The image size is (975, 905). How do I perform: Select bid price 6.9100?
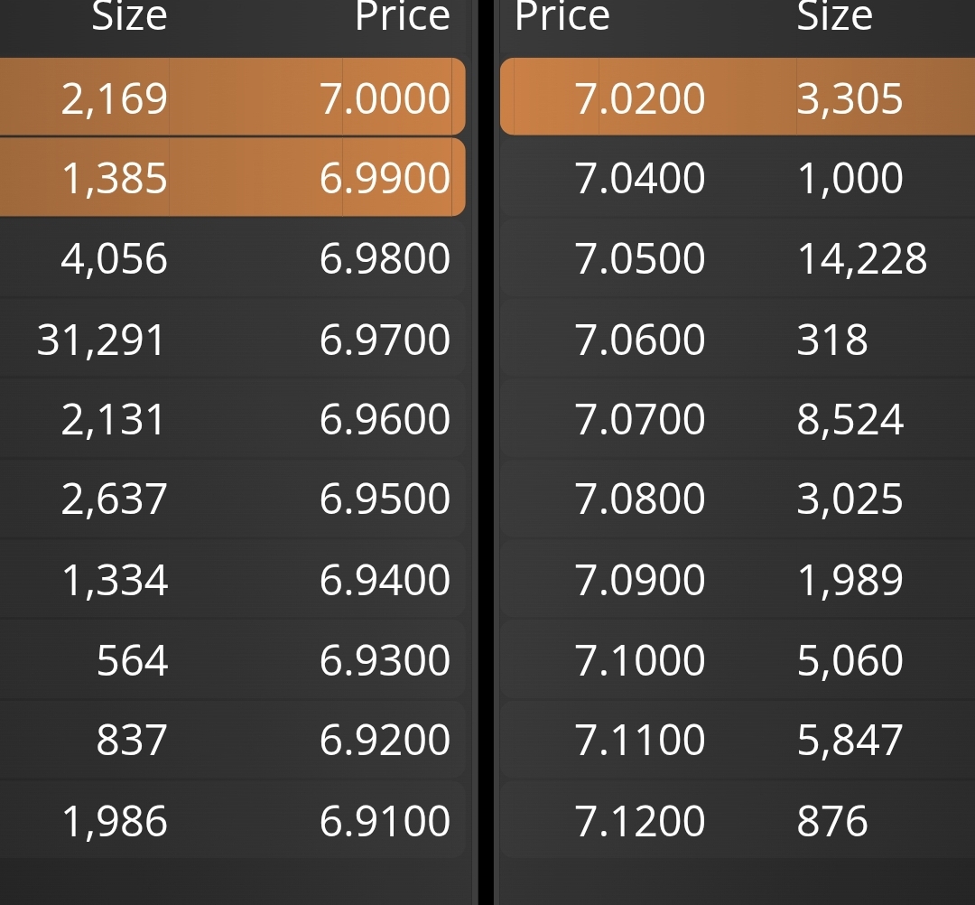point(385,820)
